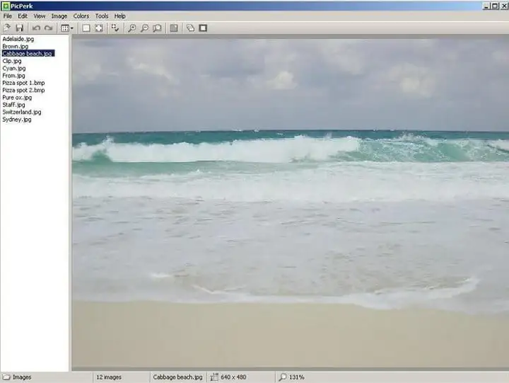This screenshot has width=509, height=383.
Task: Open the File menu
Action: 8,16
